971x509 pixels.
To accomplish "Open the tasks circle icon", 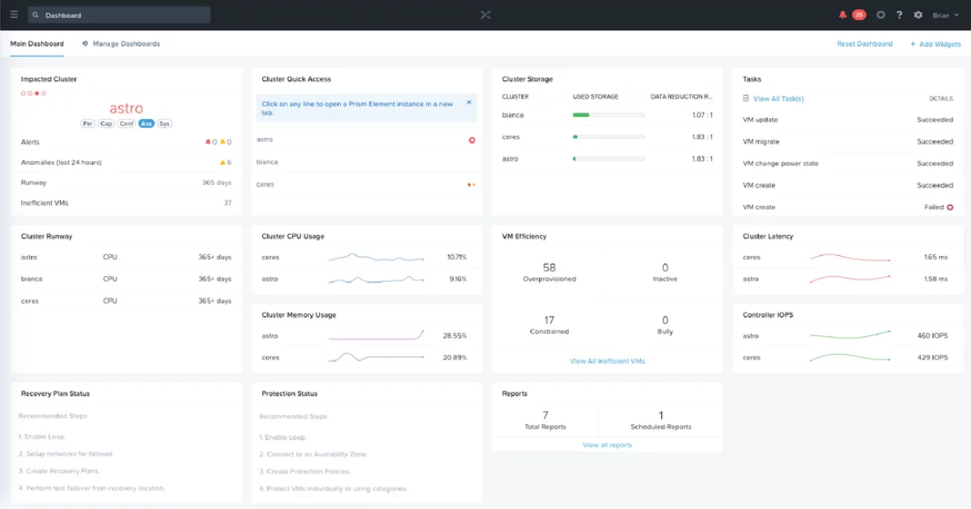I will pyautogui.click(x=881, y=15).
